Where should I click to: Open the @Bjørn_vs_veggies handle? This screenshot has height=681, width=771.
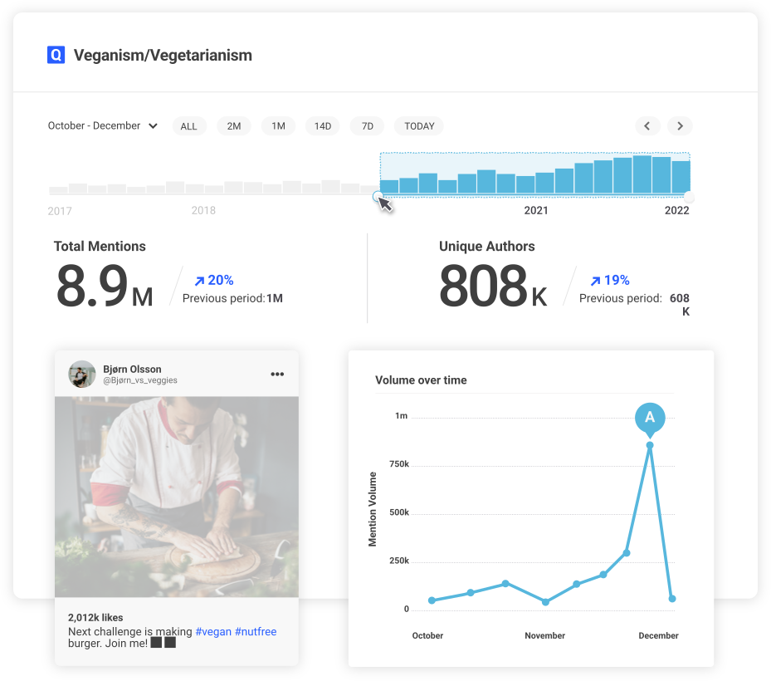point(140,380)
